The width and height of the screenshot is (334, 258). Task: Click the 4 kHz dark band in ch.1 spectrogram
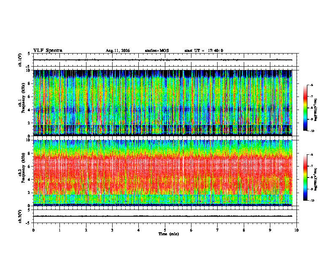pyautogui.click(x=163, y=110)
